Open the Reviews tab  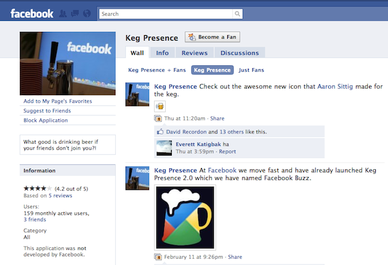coord(195,53)
